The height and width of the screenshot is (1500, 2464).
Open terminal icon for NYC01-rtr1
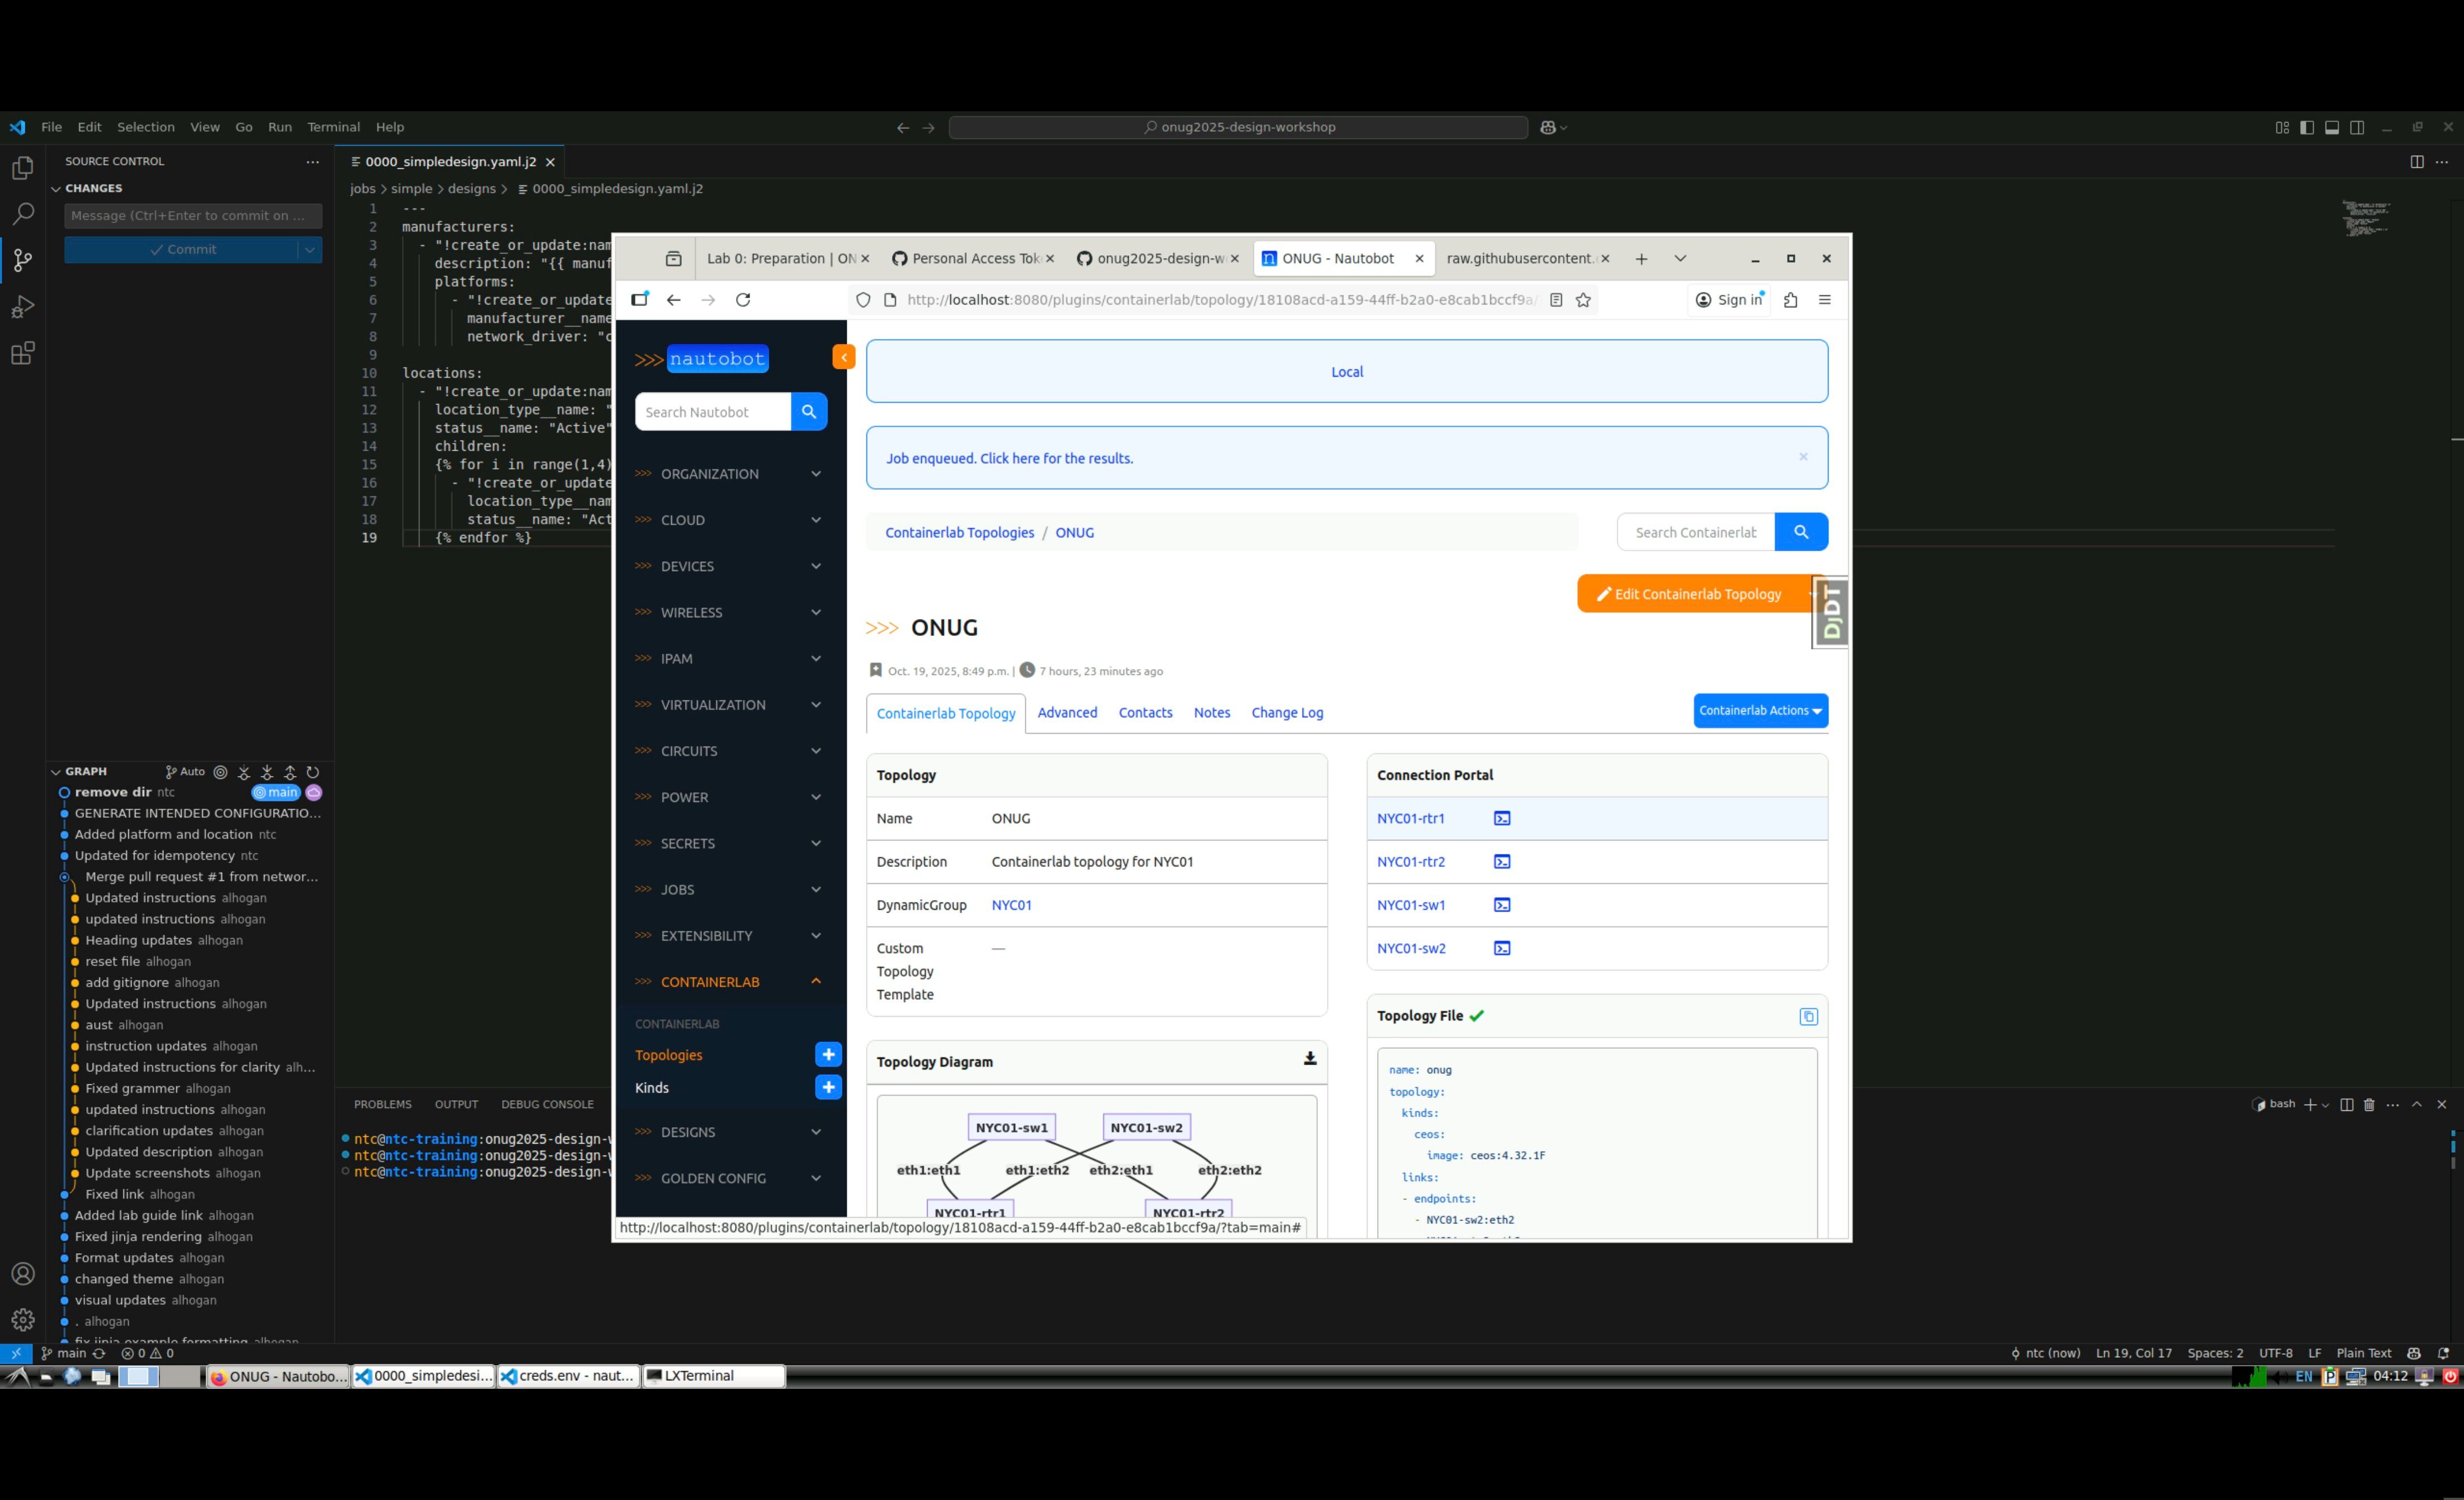[1501, 818]
